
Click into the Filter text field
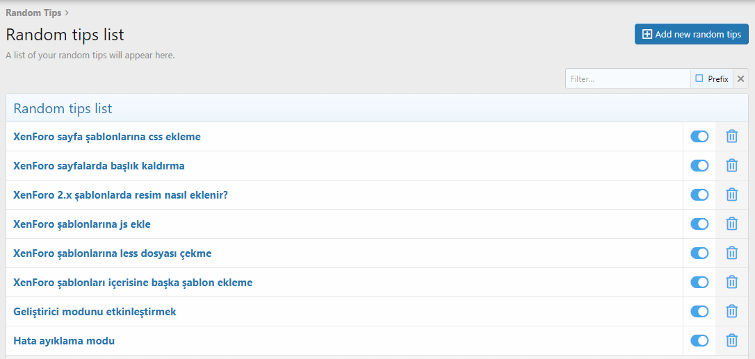coord(627,79)
